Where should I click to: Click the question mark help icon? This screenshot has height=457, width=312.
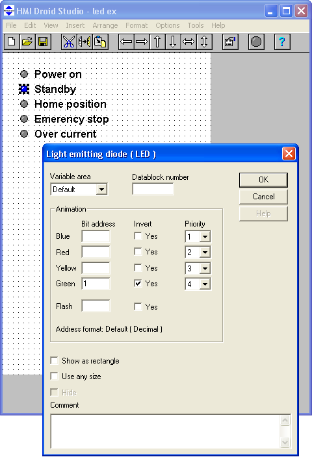pyautogui.click(x=282, y=42)
